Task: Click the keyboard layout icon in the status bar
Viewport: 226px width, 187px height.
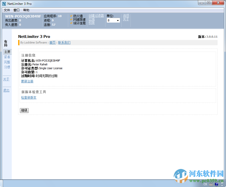Action: (211, 184)
